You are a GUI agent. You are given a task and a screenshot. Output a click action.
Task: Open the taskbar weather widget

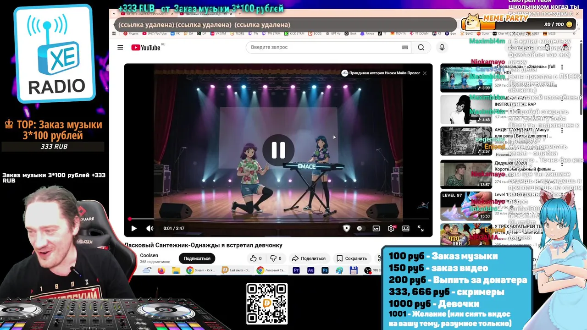pyautogui.click(x=147, y=270)
